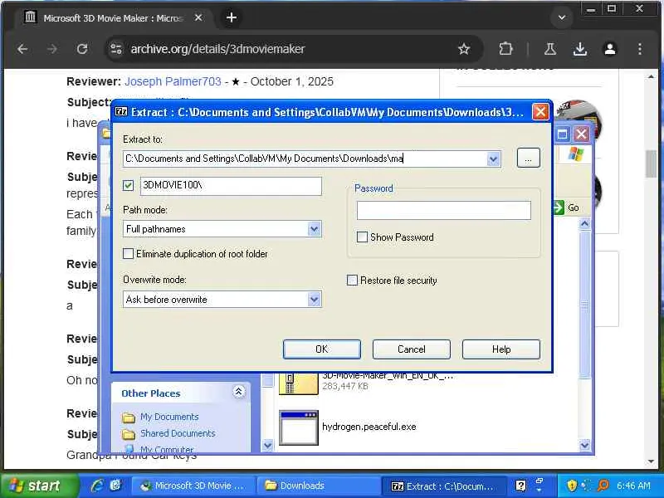
Task: Enable Restore file security option
Action: coord(352,281)
